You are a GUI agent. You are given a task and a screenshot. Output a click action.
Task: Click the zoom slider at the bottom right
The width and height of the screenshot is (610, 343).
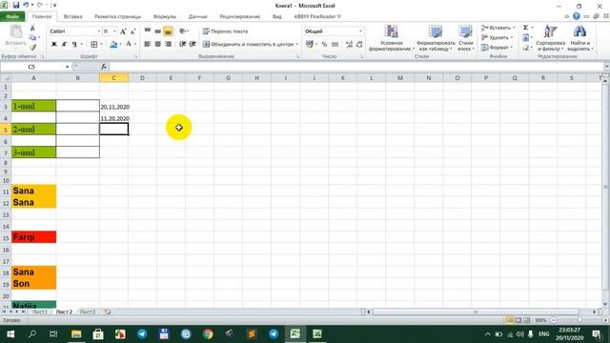click(579, 320)
